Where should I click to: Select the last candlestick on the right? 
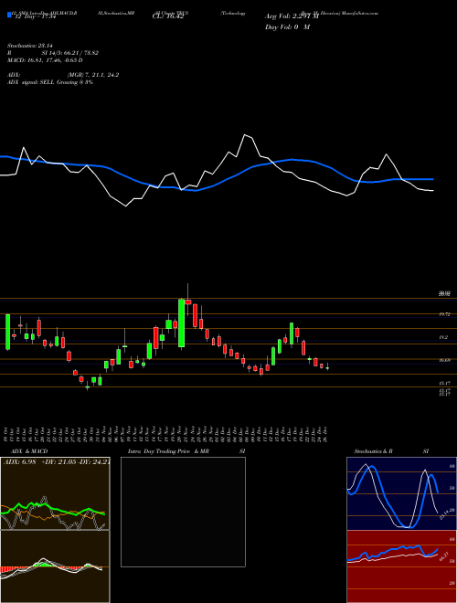(327, 366)
